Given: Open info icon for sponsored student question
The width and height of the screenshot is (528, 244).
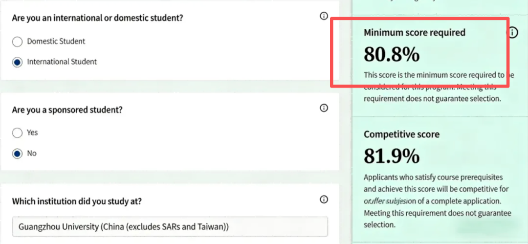Looking at the screenshot, I should 324,108.
